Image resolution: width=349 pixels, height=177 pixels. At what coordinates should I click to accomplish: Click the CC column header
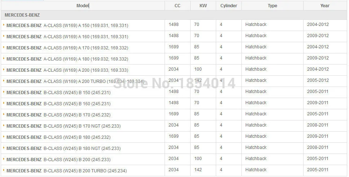tap(178, 6)
